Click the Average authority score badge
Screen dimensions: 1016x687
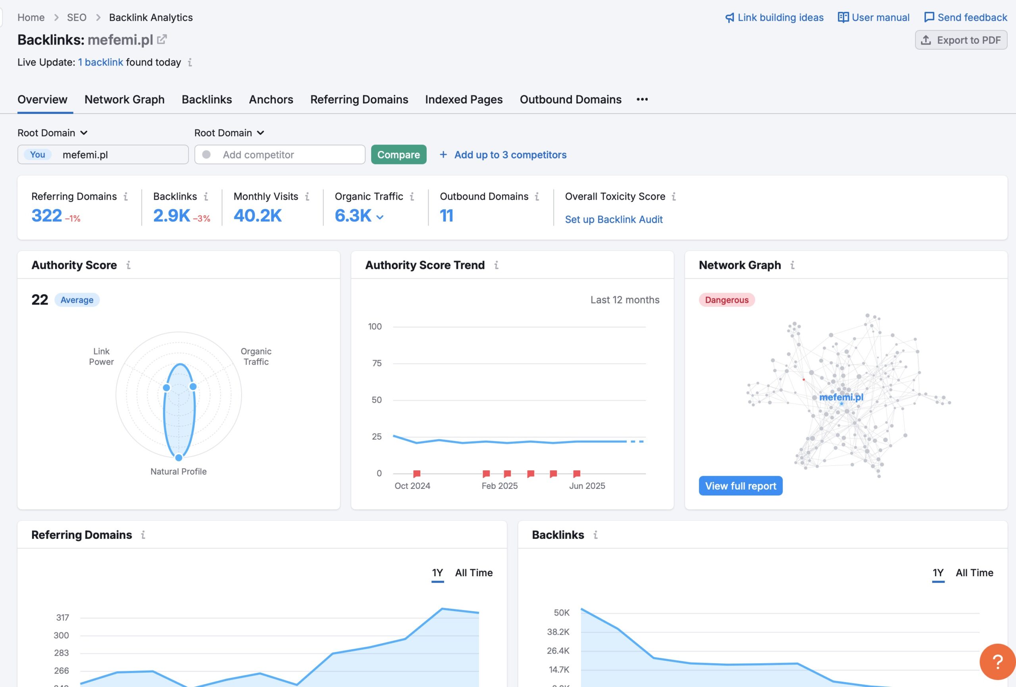(77, 300)
